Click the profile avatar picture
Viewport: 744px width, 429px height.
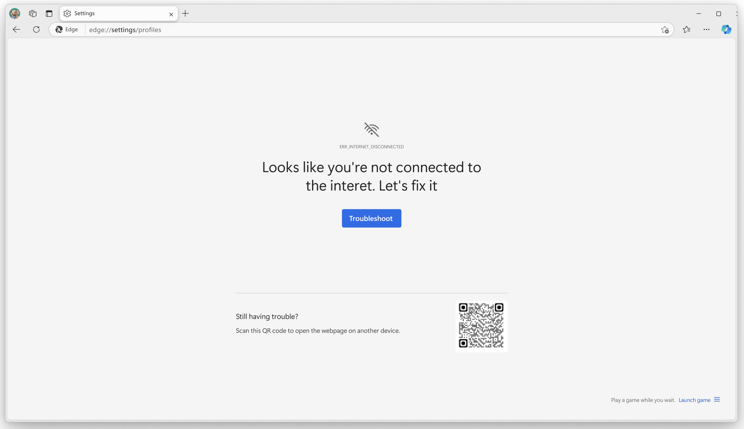point(15,14)
